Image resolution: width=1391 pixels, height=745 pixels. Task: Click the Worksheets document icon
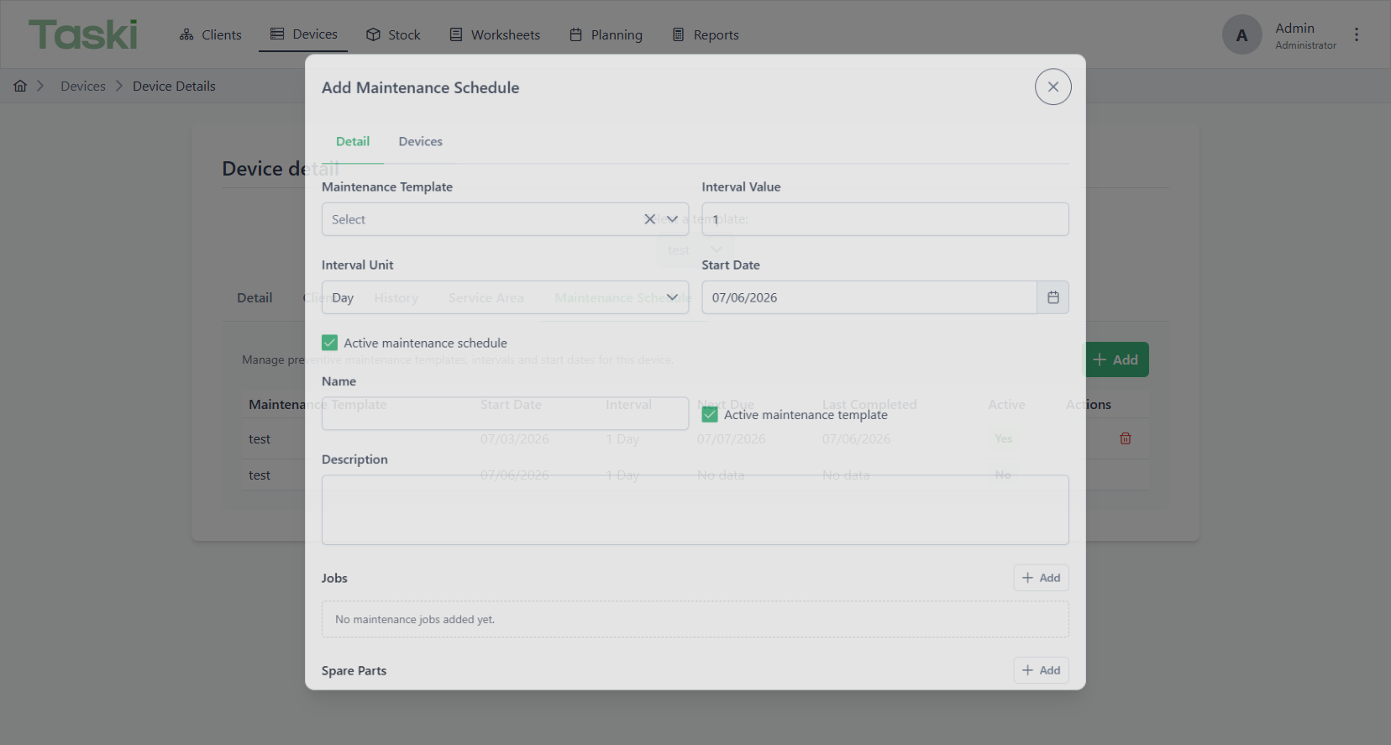click(456, 34)
